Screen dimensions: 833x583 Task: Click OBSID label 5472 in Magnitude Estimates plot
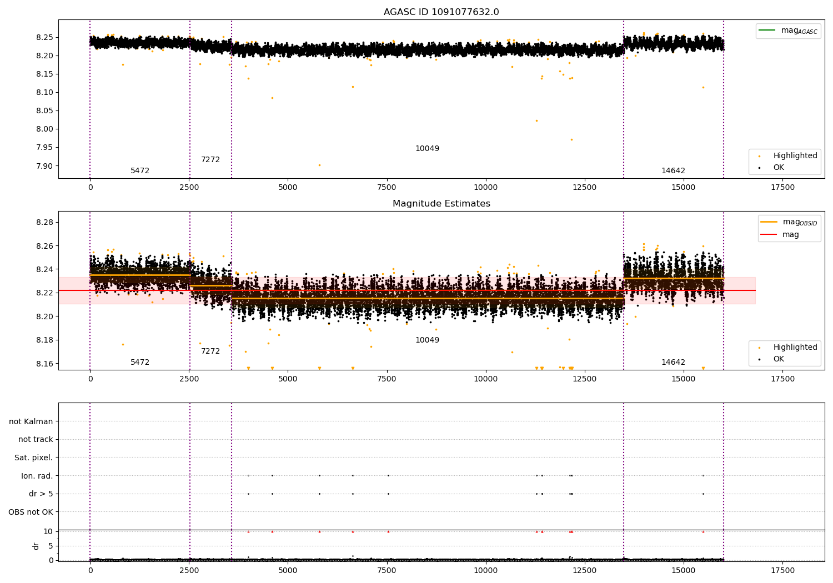pyautogui.click(x=140, y=363)
